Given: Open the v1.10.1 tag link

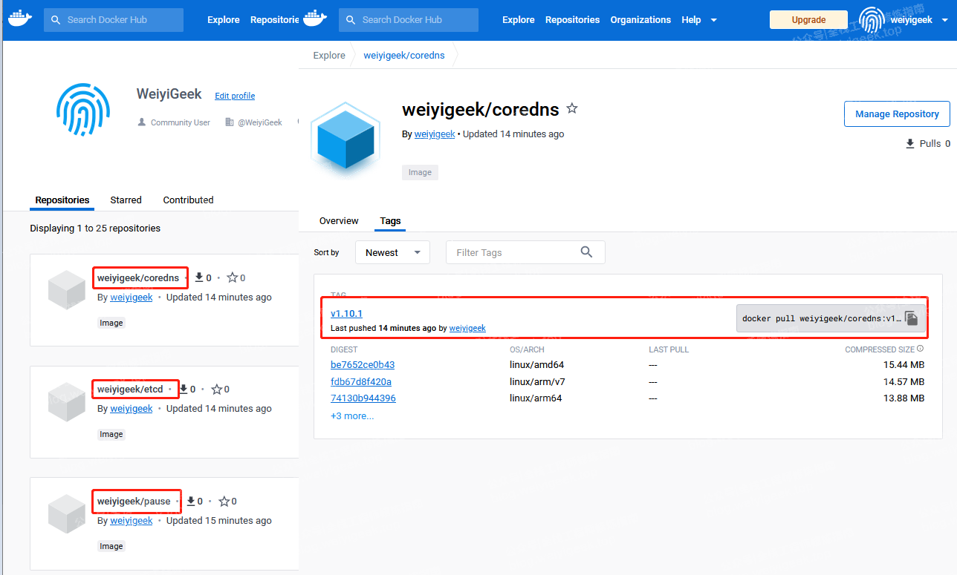Looking at the screenshot, I should 346,314.
